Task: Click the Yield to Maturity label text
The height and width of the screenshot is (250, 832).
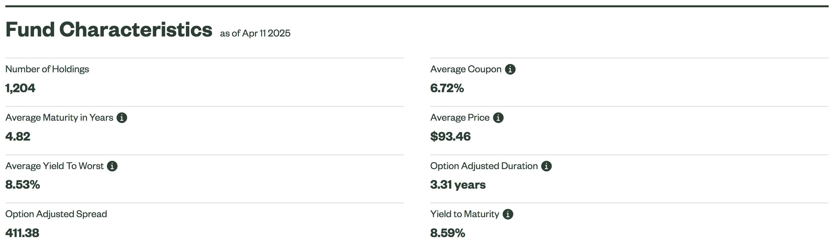Action: click(x=464, y=214)
